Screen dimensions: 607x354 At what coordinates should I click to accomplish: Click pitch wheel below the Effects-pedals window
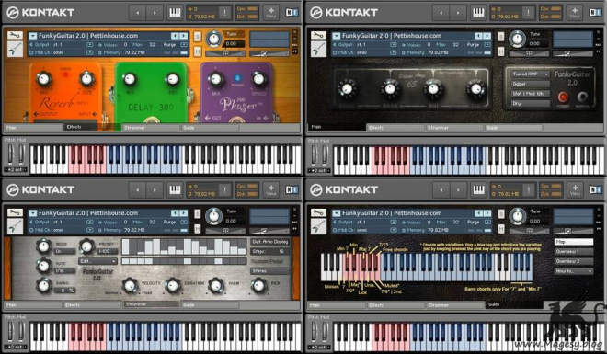point(10,154)
